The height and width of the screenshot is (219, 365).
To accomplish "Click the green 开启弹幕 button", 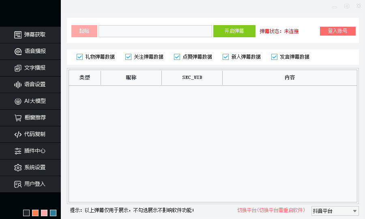I will (234, 31).
